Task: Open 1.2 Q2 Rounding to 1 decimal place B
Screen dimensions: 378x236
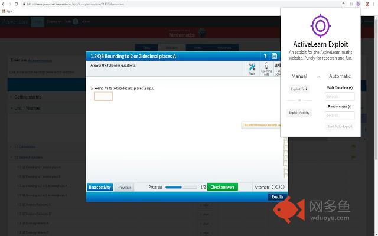Action: pyautogui.click(x=39, y=176)
